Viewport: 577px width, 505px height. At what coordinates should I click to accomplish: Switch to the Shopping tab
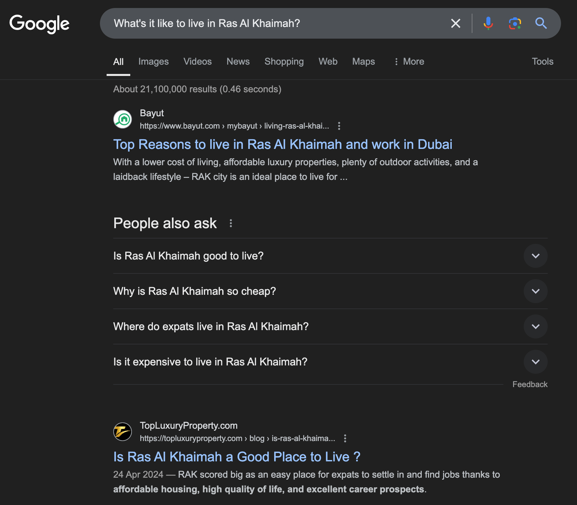pos(284,62)
